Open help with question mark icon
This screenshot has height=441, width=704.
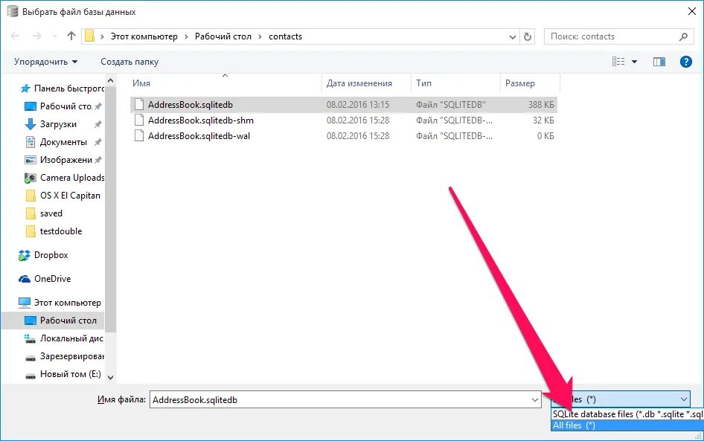(685, 62)
